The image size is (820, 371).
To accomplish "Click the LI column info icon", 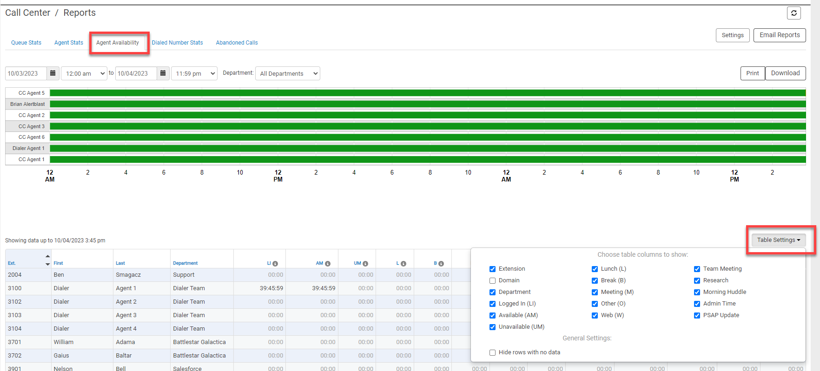I will click(x=275, y=264).
